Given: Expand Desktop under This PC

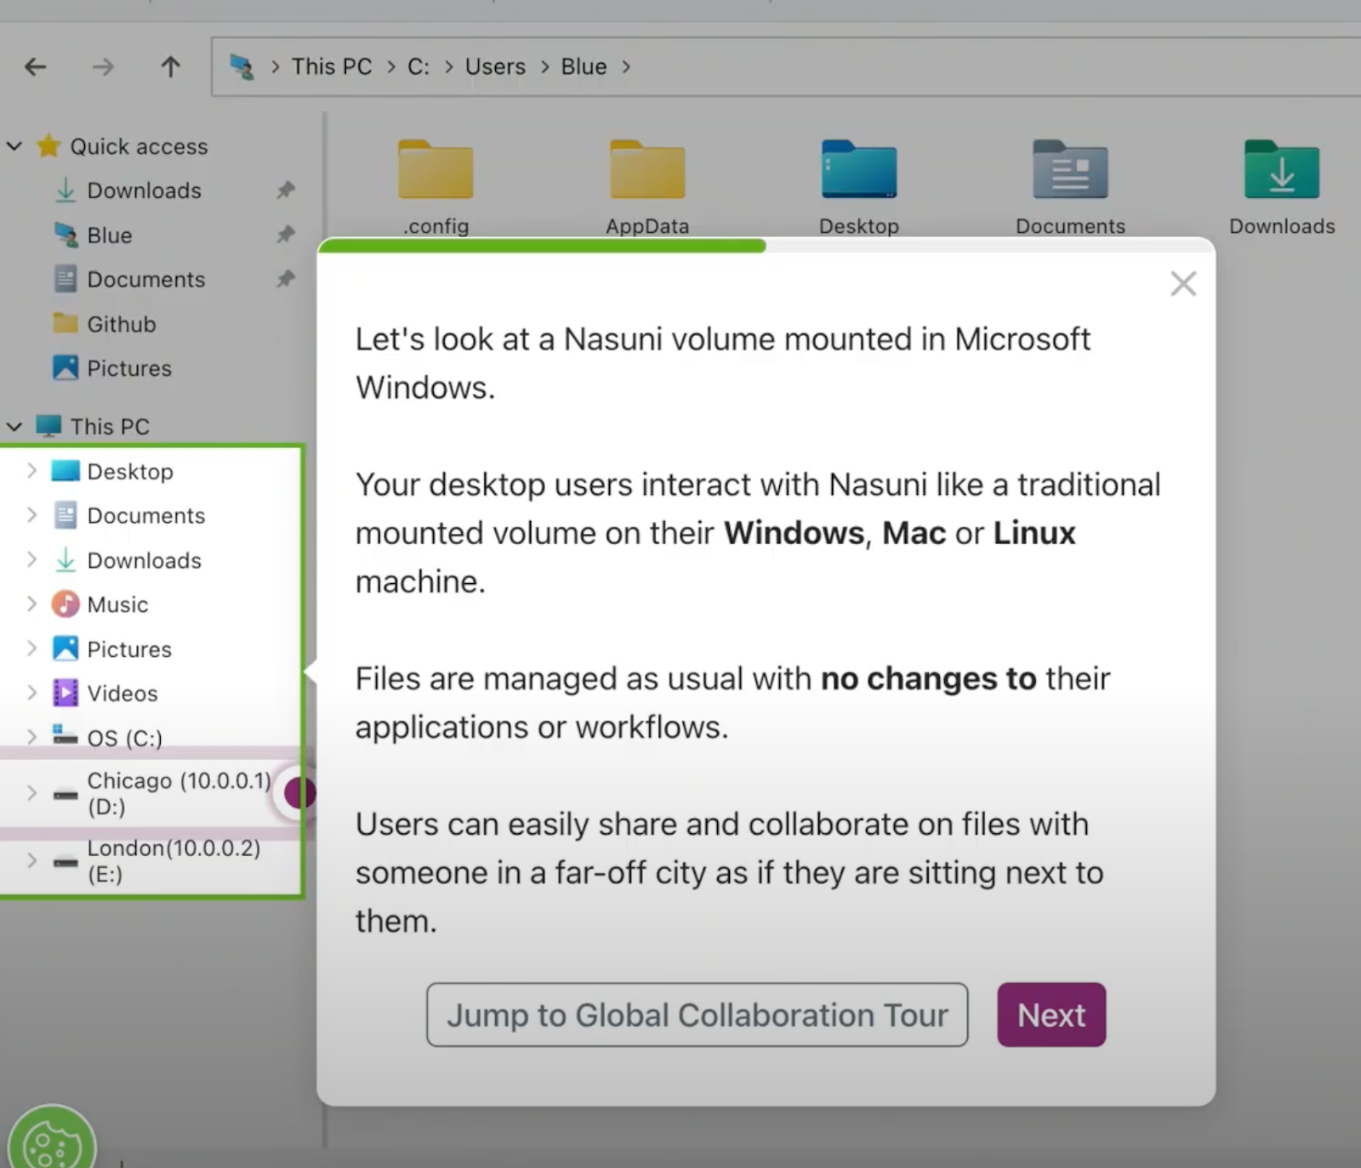Looking at the screenshot, I should pyautogui.click(x=31, y=471).
